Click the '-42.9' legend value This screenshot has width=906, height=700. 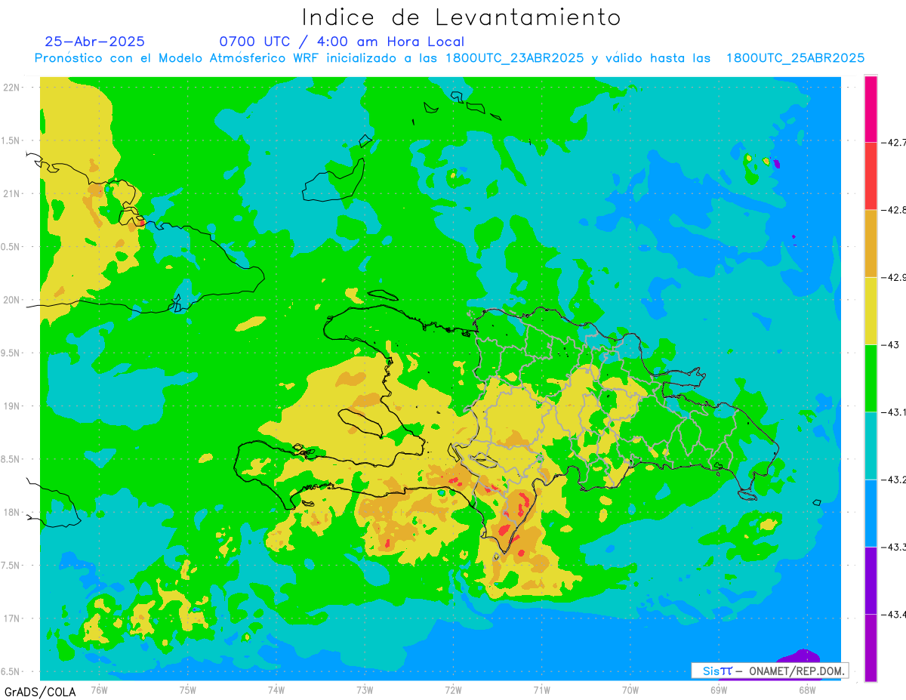893,277
